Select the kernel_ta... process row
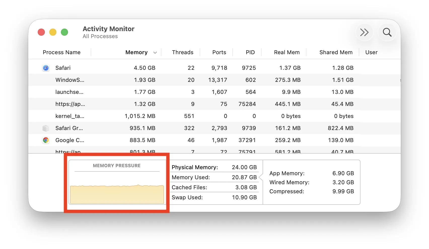Image resolution: width=429 pixels, height=249 pixels. point(214,116)
